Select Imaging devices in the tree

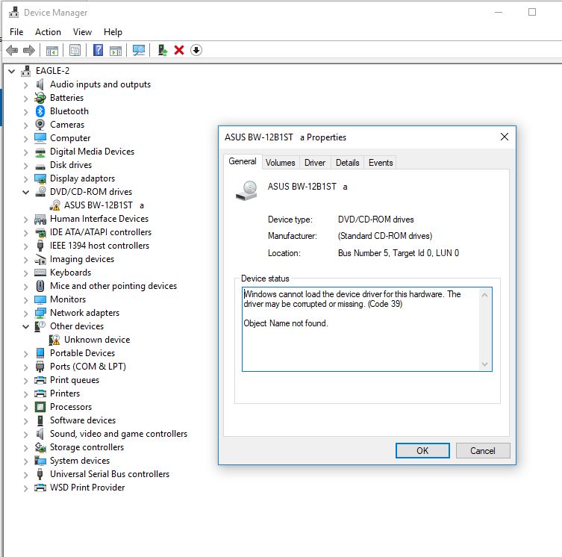pos(82,259)
